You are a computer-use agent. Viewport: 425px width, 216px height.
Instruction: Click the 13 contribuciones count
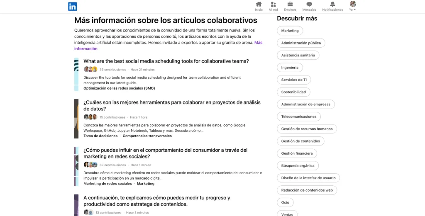point(108,213)
